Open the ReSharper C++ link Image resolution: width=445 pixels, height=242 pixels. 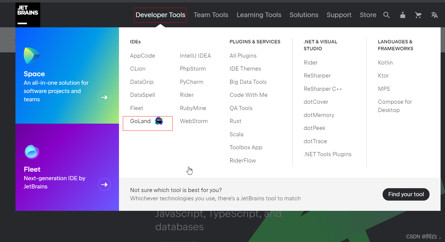(x=323, y=89)
